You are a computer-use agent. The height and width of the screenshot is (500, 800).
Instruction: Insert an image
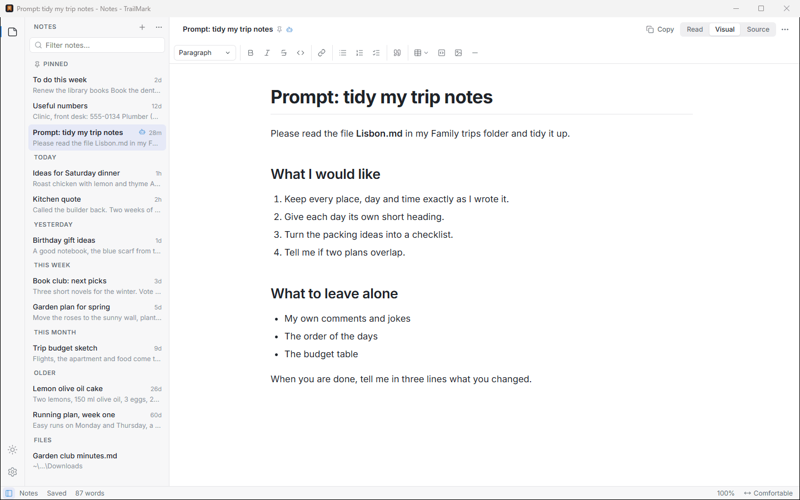coord(458,53)
